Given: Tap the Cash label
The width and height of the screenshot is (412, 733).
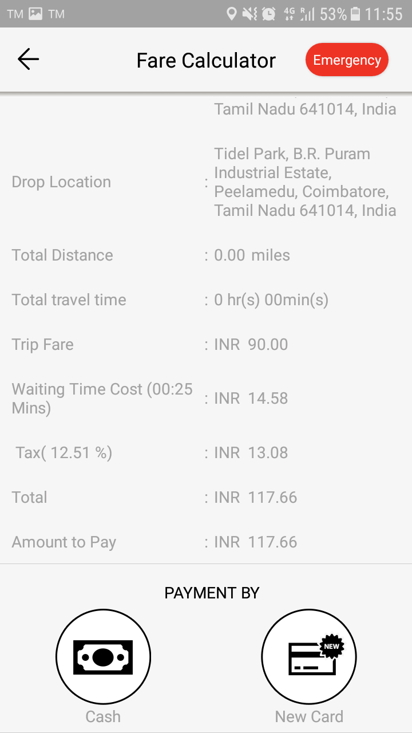Looking at the screenshot, I should click(103, 716).
